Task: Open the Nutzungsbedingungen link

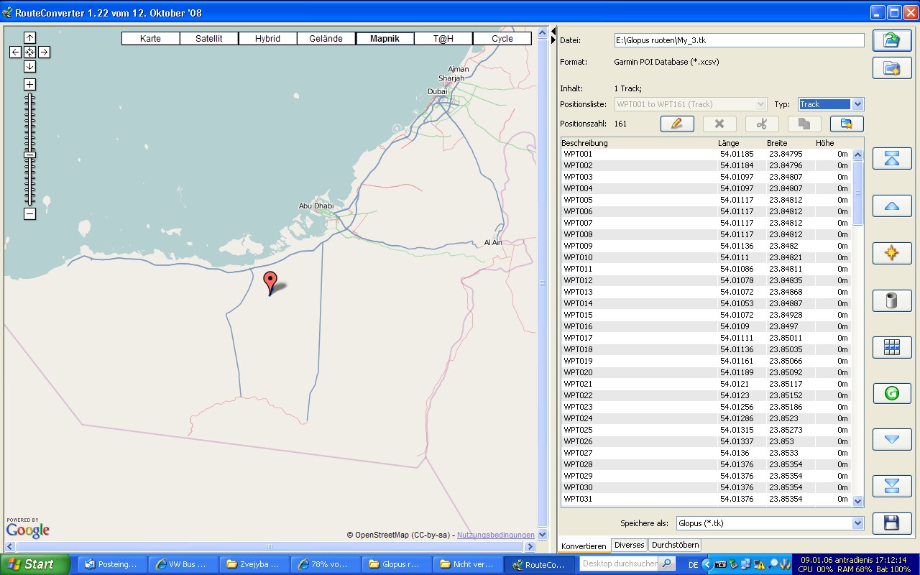Action: tap(495, 535)
